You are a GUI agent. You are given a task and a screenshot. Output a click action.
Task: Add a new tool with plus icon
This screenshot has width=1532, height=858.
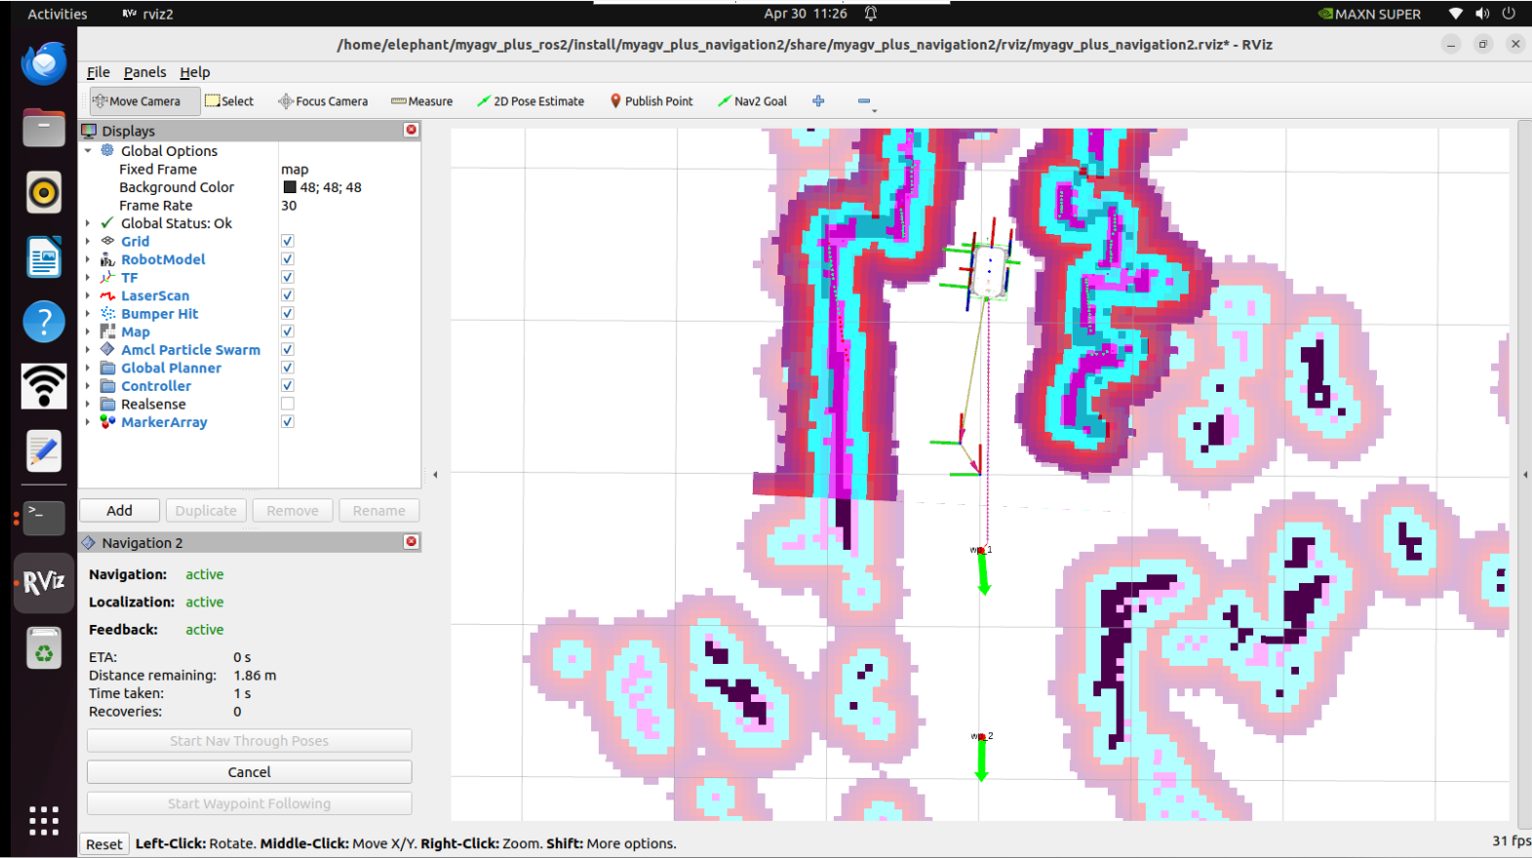818,101
